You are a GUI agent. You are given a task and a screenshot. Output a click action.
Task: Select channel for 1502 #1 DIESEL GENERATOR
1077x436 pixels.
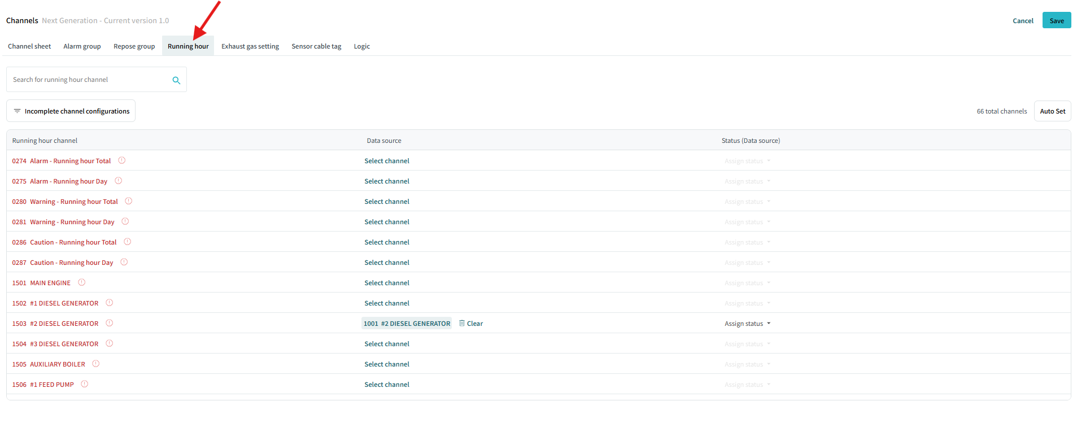pos(387,303)
